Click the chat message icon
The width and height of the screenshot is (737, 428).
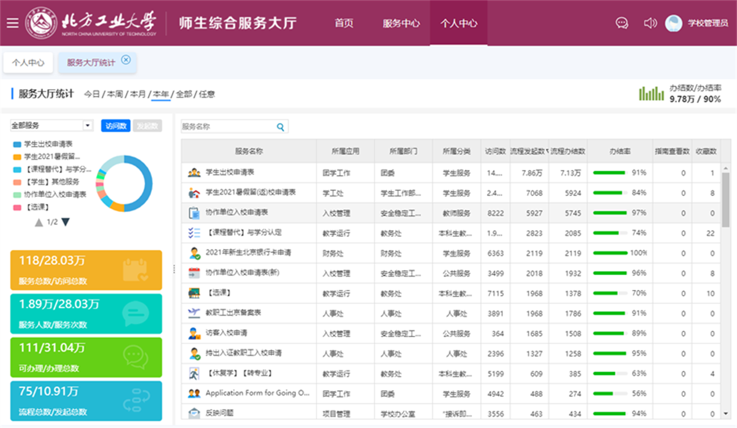pos(622,23)
